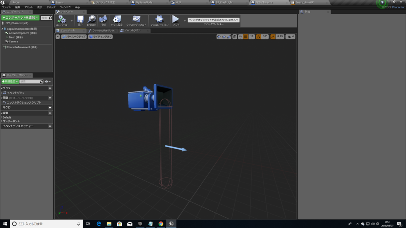Viewport: 406px width, 228px height.
Task: Open the アセット menu
Action: tap(29, 8)
